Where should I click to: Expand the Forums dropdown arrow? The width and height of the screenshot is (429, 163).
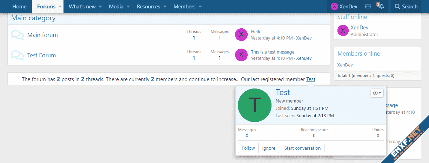click(60, 6)
